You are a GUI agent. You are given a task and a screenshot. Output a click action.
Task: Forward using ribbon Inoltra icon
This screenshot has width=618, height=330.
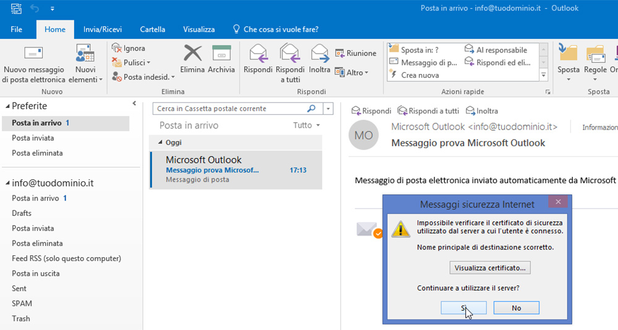click(x=320, y=53)
